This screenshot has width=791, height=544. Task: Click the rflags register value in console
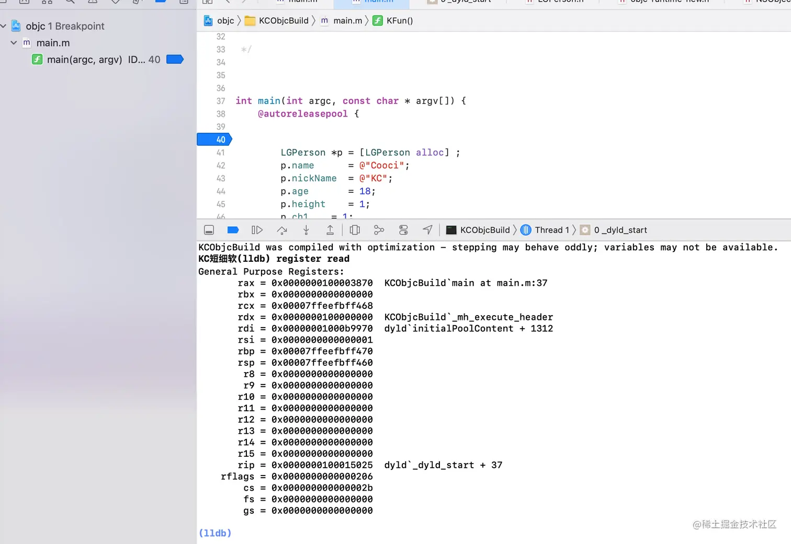322,477
